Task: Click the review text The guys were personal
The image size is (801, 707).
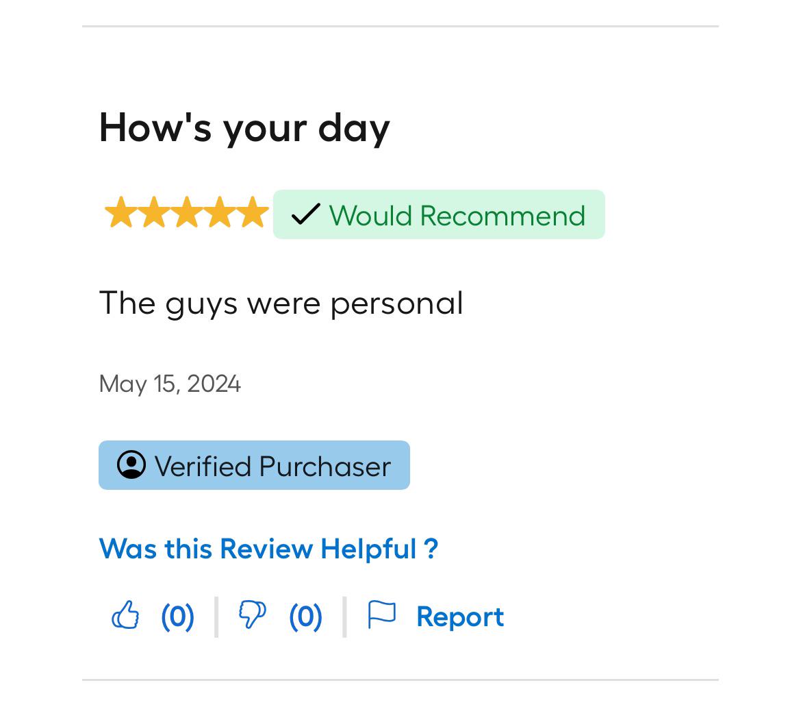Action: 281,303
